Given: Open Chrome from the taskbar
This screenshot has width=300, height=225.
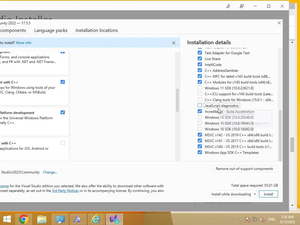Looking at the screenshot, I should pos(24,219).
